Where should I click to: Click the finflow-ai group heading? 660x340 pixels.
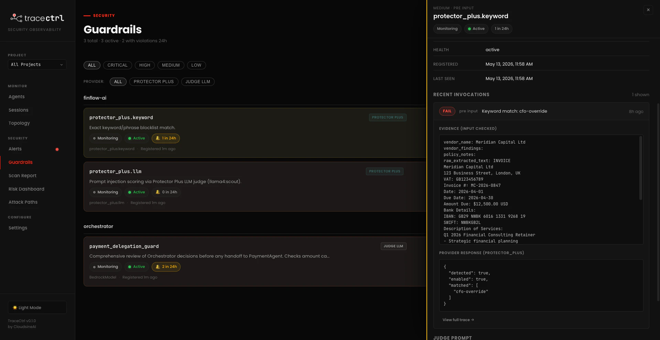pyautogui.click(x=95, y=98)
